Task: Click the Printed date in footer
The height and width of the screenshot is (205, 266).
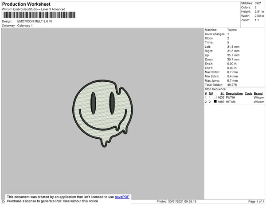Action: (176, 201)
